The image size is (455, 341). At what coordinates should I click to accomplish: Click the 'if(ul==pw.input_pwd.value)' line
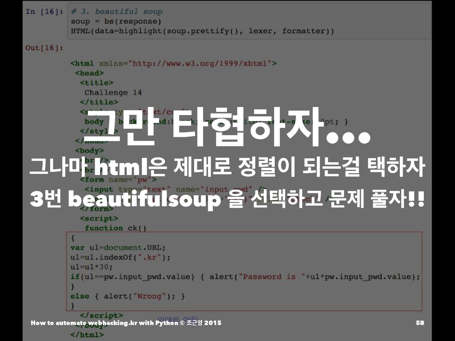click(x=245, y=277)
